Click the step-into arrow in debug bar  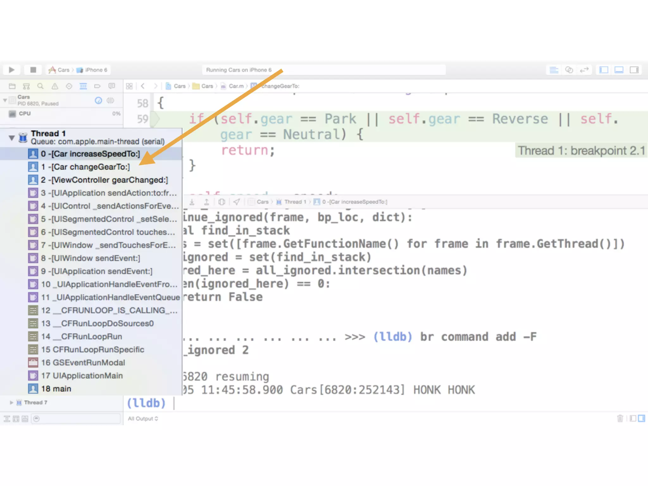pos(192,202)
